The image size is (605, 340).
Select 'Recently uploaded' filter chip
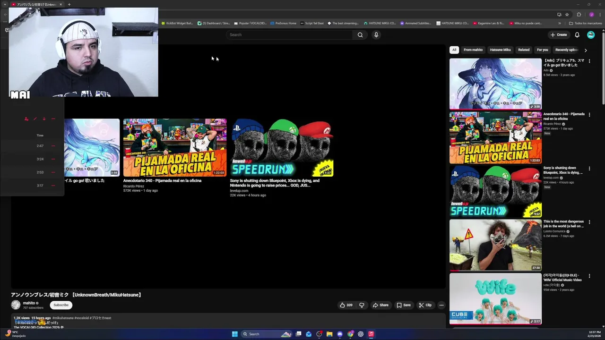coord(566,50)
